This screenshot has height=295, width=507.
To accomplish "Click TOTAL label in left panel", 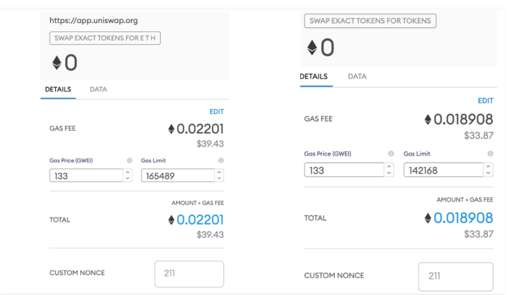I will tap(60, 220).
